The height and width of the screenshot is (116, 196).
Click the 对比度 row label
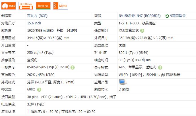click(x=100, y=52)
